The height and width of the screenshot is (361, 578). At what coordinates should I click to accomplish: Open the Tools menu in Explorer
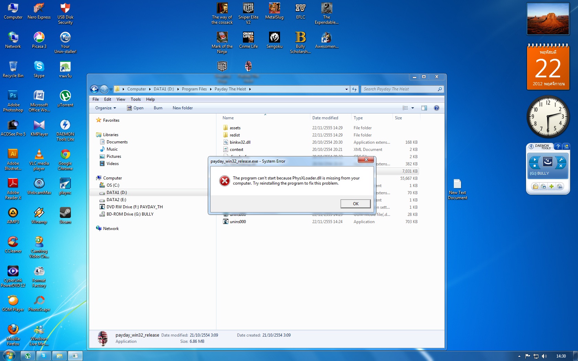click(136, 99)
